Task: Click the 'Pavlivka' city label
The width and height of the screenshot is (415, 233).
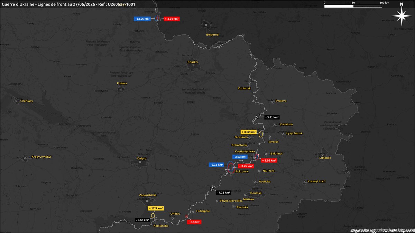Action: pyautogui.click(x=242, y=207)
